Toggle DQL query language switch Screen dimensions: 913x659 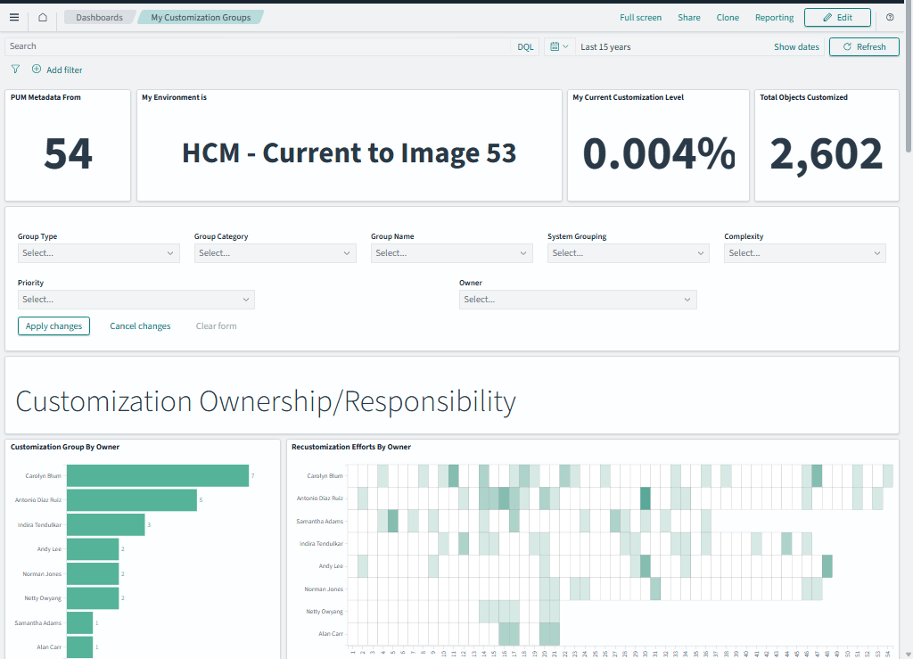[x=525, y=46]
